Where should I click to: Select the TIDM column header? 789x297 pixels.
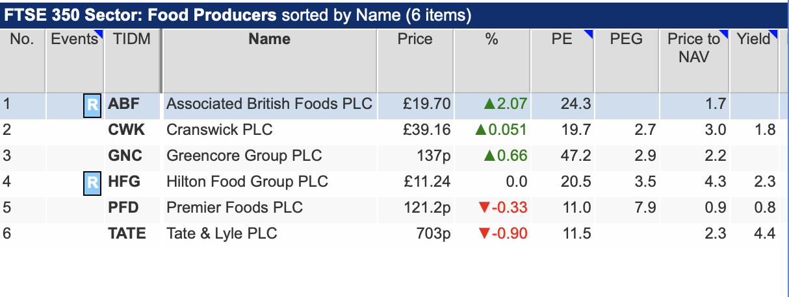tap(131, 39)
